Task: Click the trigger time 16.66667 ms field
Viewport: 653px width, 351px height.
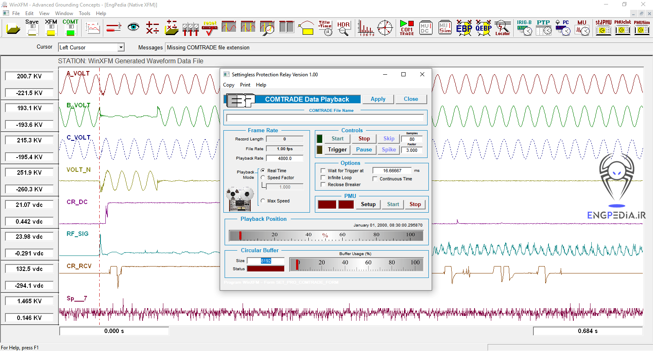Action: coord(392,171)
